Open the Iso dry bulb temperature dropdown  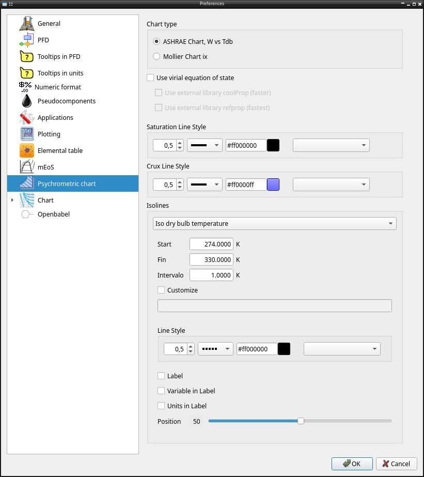click(275, 224)
